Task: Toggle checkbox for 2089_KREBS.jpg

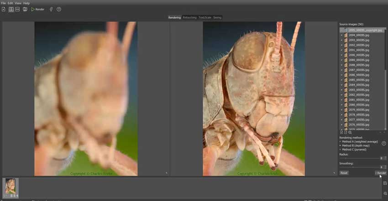Action: (x=342, y=60)
